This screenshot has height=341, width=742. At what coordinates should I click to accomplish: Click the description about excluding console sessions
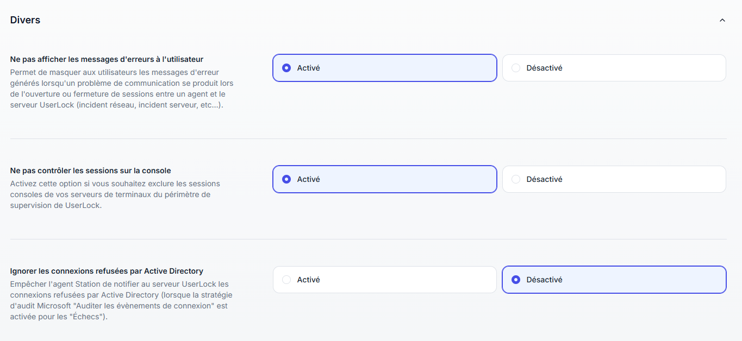coord(111,195)
